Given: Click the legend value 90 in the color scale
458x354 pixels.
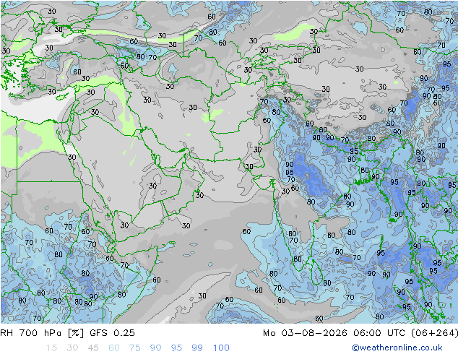Looking at the screenshot, I should 155,348.
